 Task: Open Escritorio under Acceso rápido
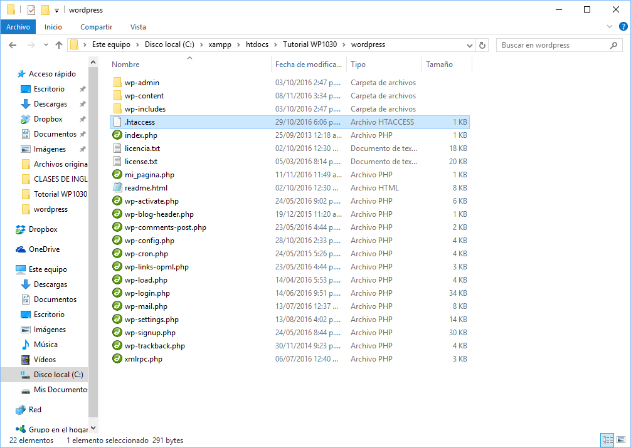tap(49, 89)
